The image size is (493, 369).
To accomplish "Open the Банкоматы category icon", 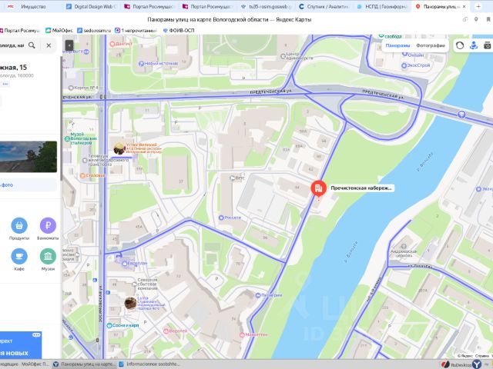I will [x=48, y=225].
